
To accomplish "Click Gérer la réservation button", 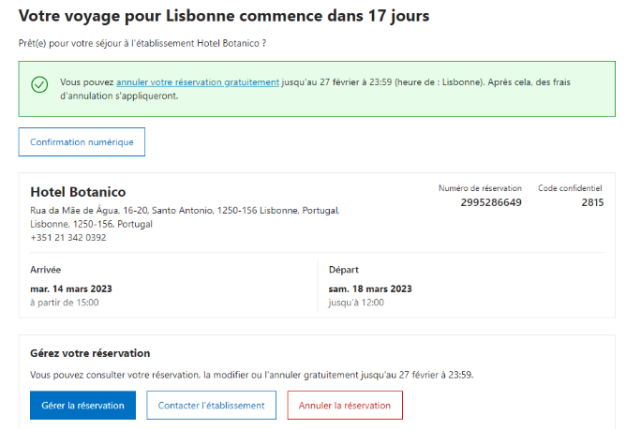I will 82,406.
